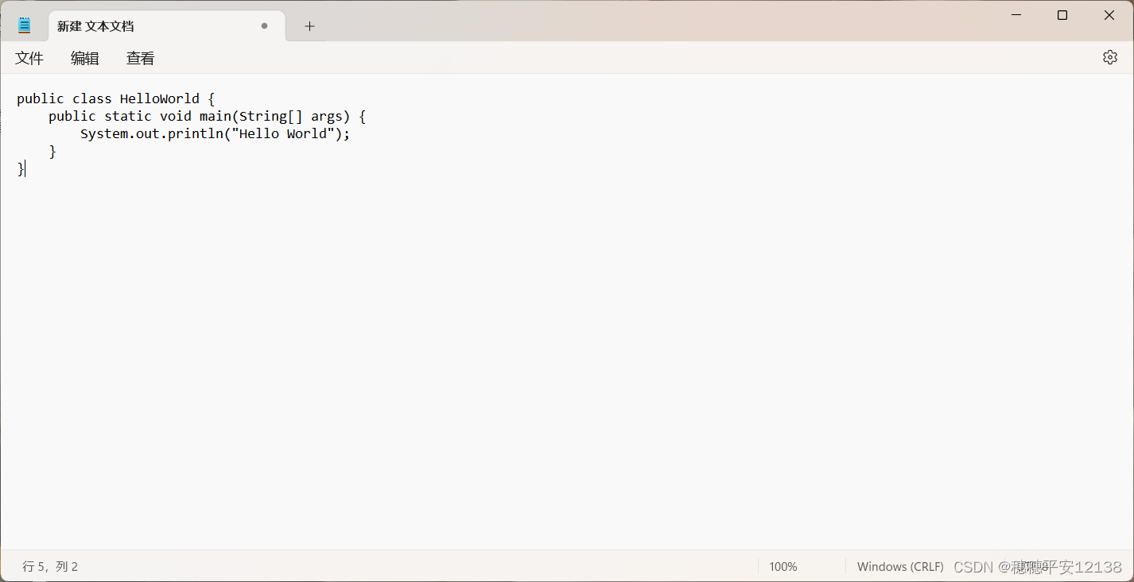Open the 查看 menu
Image resolution: width=1134 pixels, height=582 pixels.
141,58
